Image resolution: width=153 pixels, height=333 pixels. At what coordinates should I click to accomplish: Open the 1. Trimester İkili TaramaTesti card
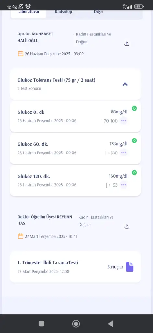pyautogui.click(x=75, y=267)
